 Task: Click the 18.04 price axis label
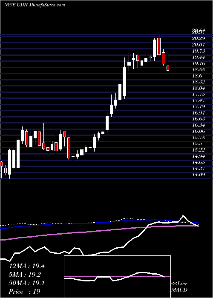pos(199,88)
